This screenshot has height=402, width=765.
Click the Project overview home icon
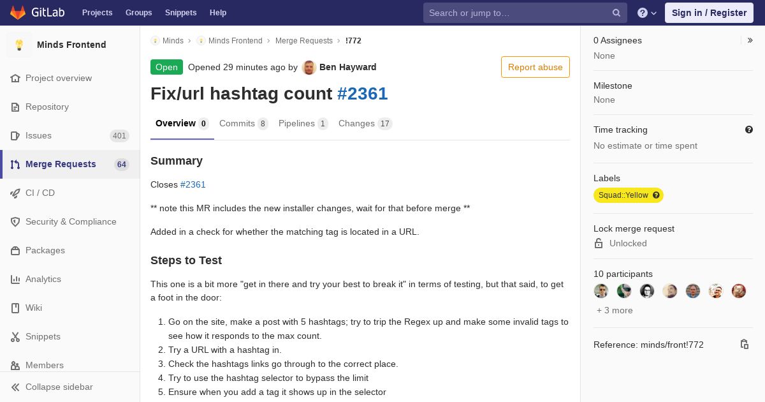point(15,78)
